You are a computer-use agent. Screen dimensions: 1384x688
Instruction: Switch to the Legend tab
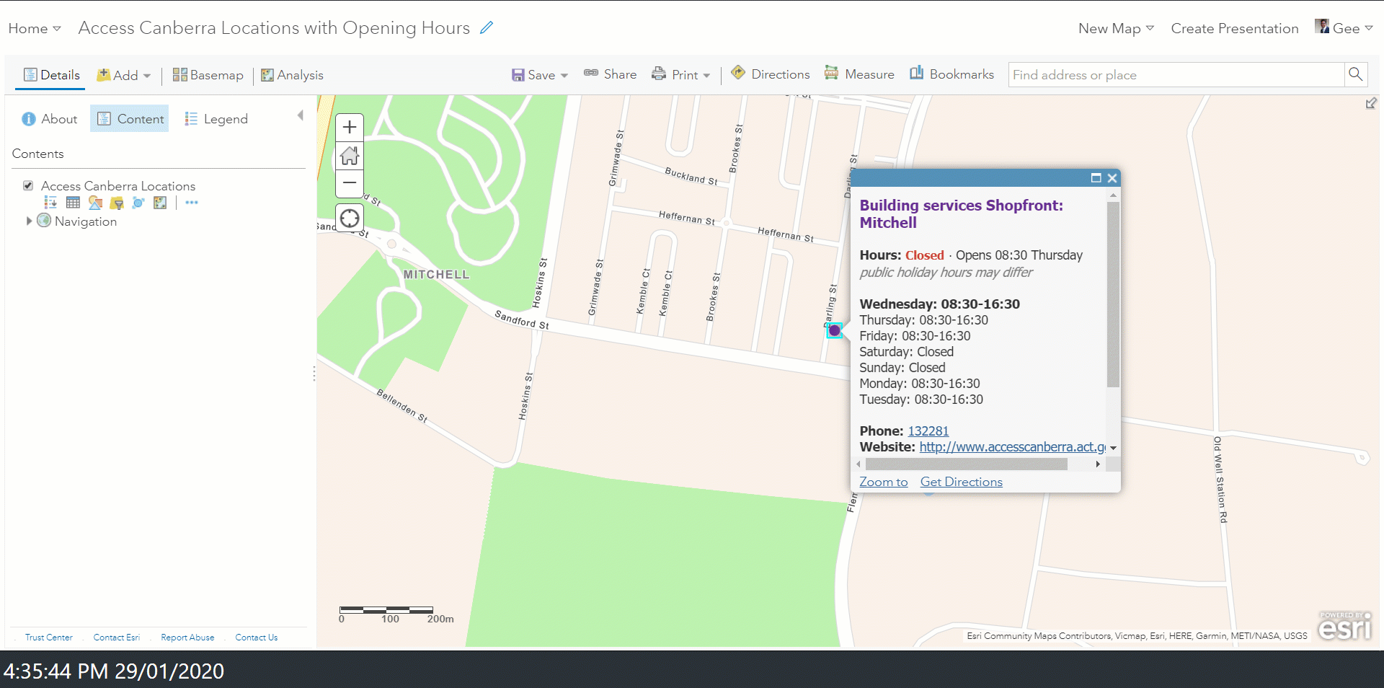coord(216,119)
